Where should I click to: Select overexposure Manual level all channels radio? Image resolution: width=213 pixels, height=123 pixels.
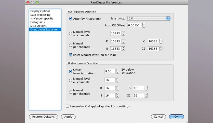click(71, 34)
